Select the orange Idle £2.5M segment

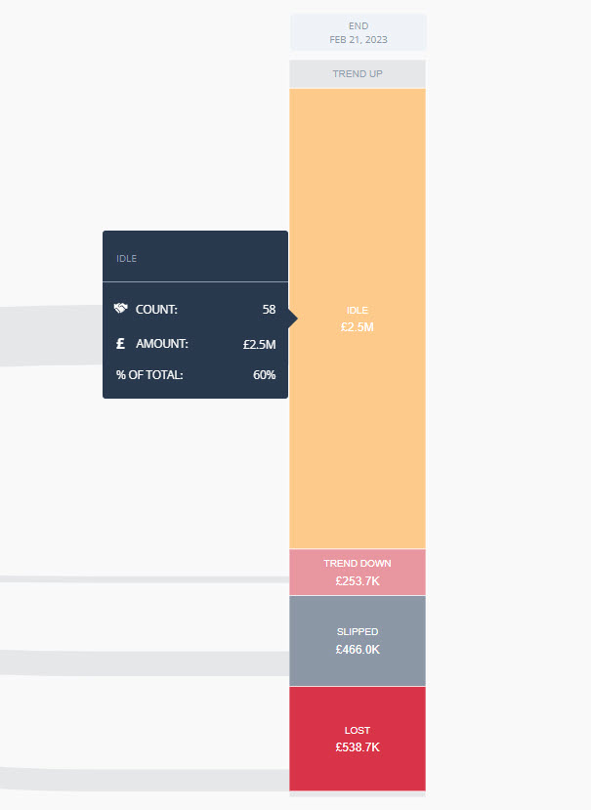tap(358, 319)
